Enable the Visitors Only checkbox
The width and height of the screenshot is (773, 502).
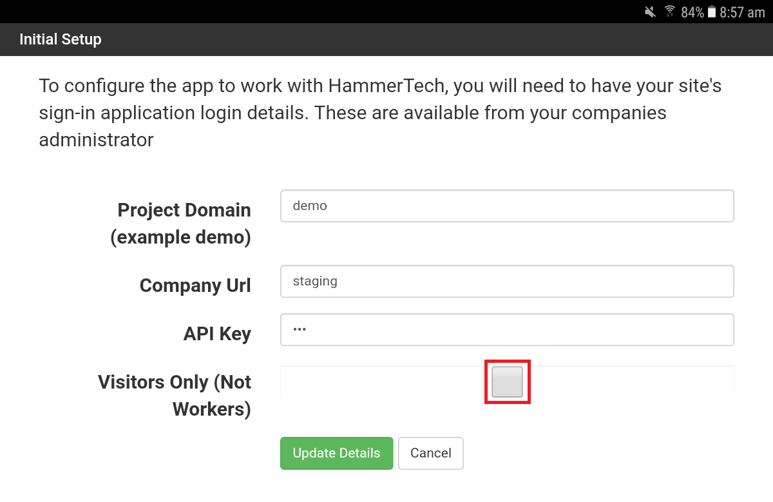click(507, 382)
